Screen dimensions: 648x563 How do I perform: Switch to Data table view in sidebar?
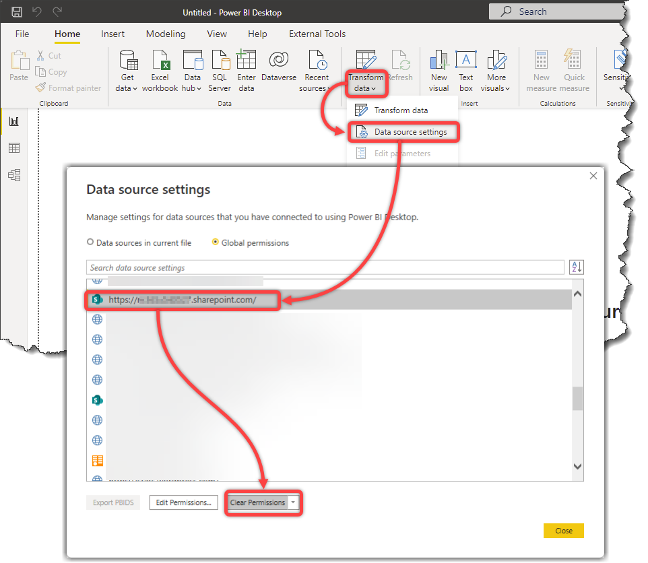click(x=14, y=148)
